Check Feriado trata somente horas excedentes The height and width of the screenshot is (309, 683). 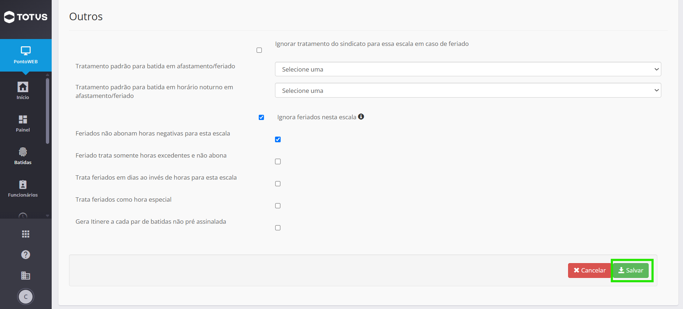pyautogui.click(x=278, y=162)
